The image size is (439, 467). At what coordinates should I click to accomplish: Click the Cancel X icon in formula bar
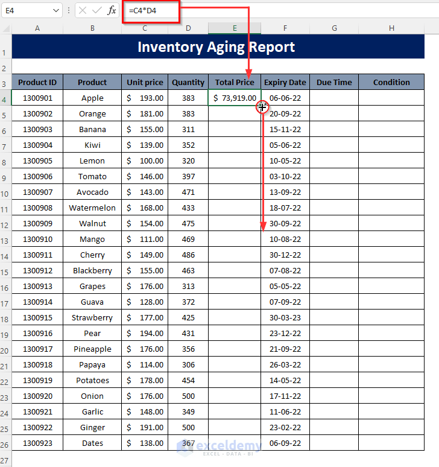tap(83, 11)
